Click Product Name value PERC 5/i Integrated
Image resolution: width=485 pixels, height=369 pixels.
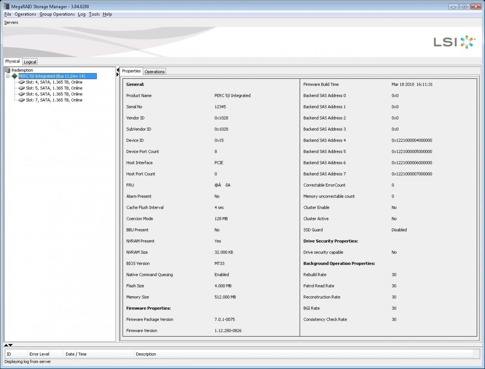coord(232,96)
